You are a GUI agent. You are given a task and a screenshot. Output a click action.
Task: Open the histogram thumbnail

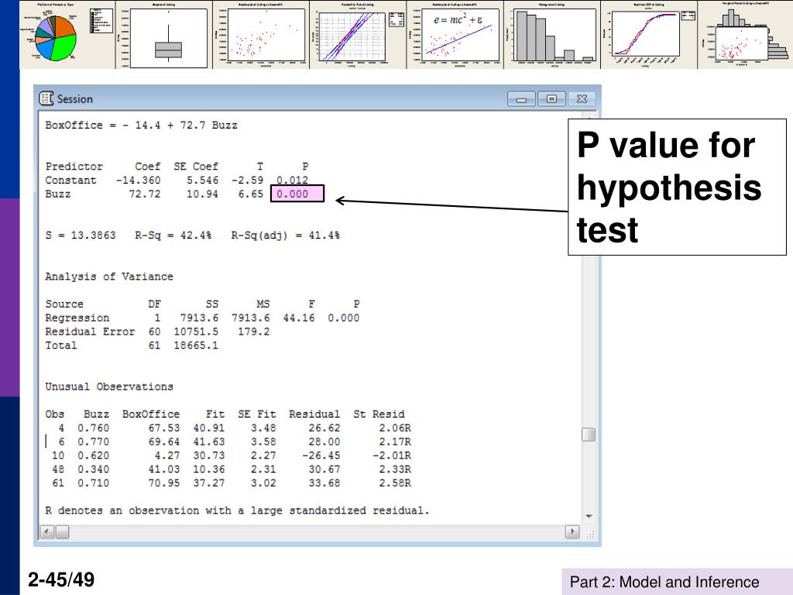coord(554,35)
